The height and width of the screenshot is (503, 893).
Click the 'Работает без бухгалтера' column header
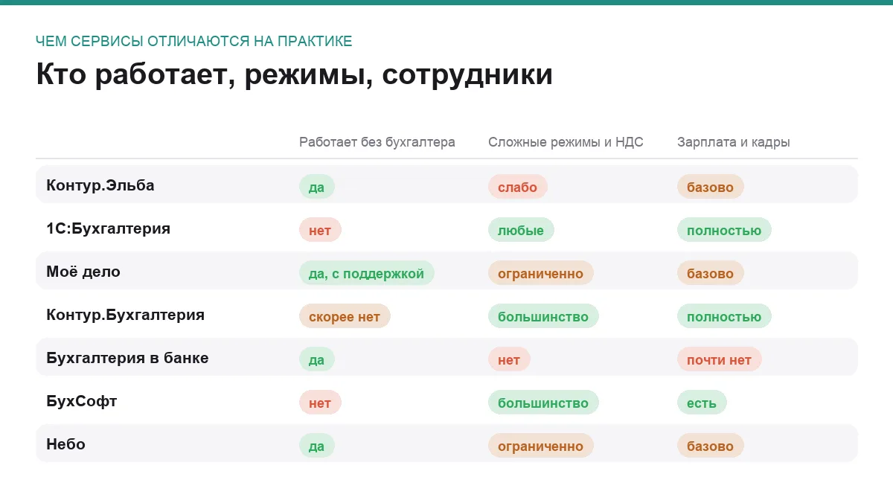(377, 142)
